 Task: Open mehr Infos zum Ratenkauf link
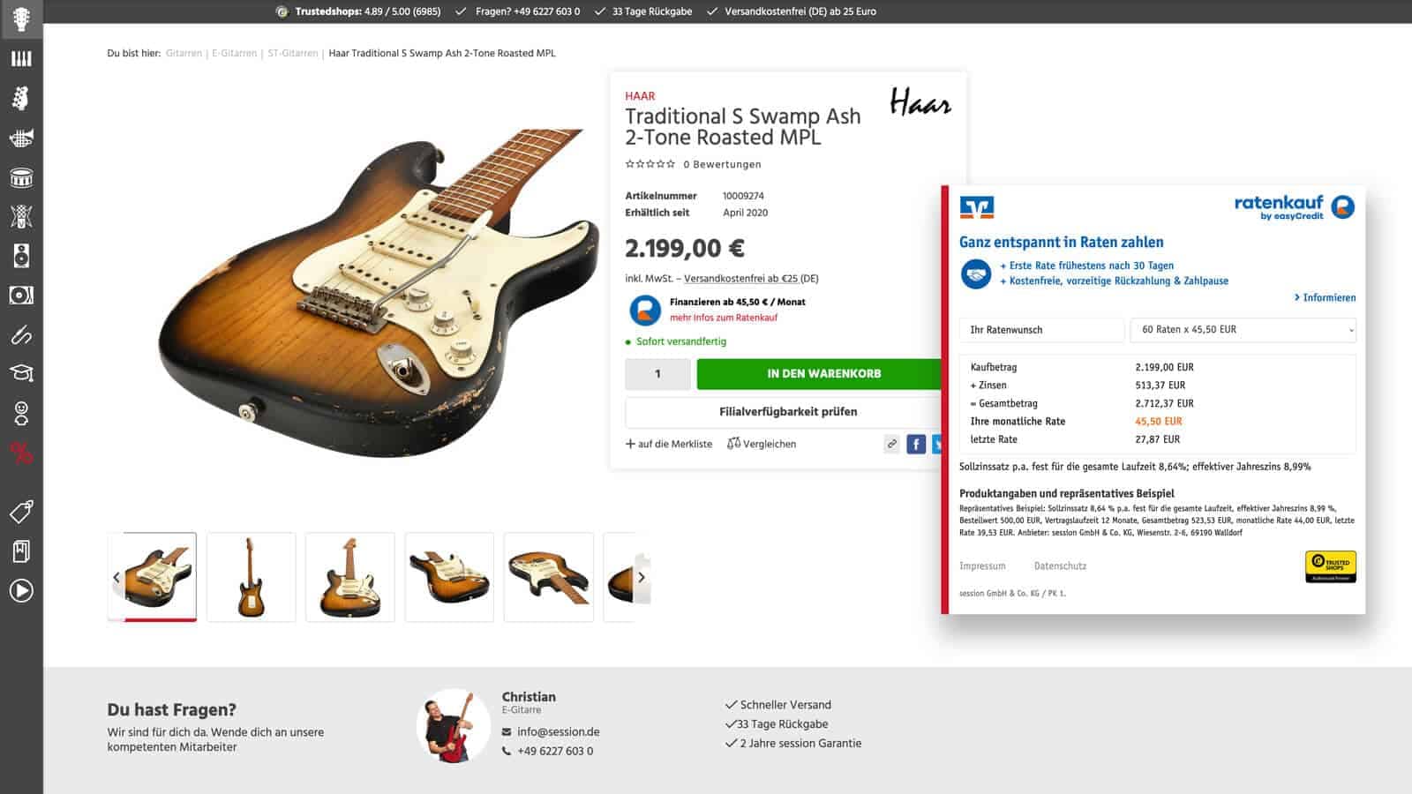tap(723, 318)
